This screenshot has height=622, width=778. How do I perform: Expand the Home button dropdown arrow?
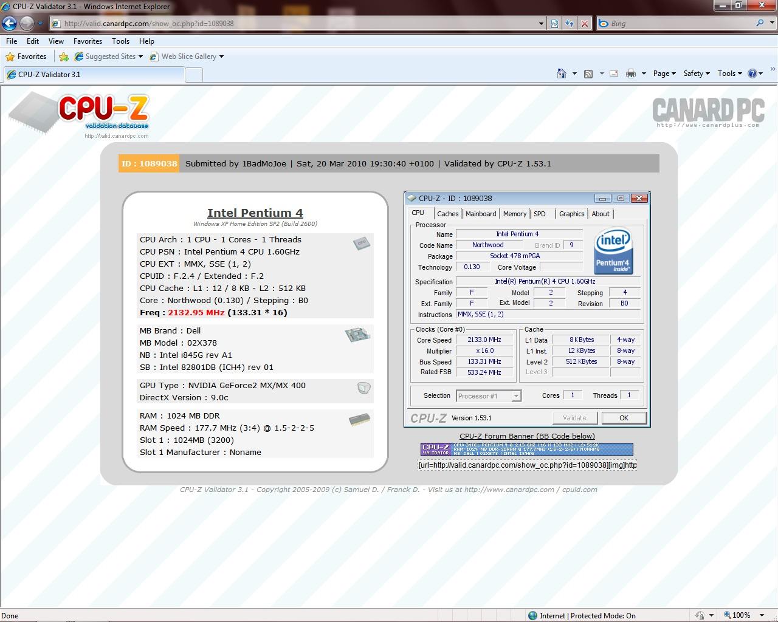coord(574,73)
